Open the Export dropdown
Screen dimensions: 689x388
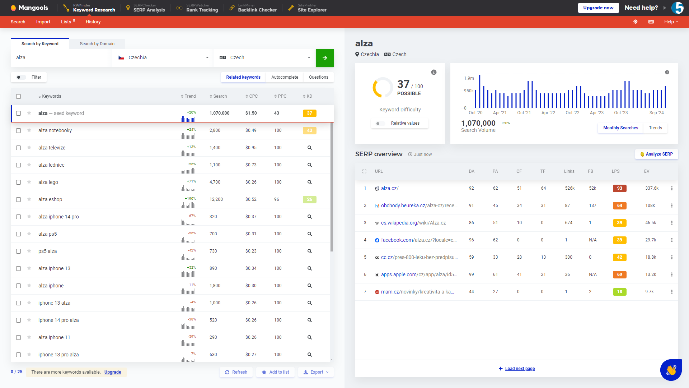(x=316, y=372)
